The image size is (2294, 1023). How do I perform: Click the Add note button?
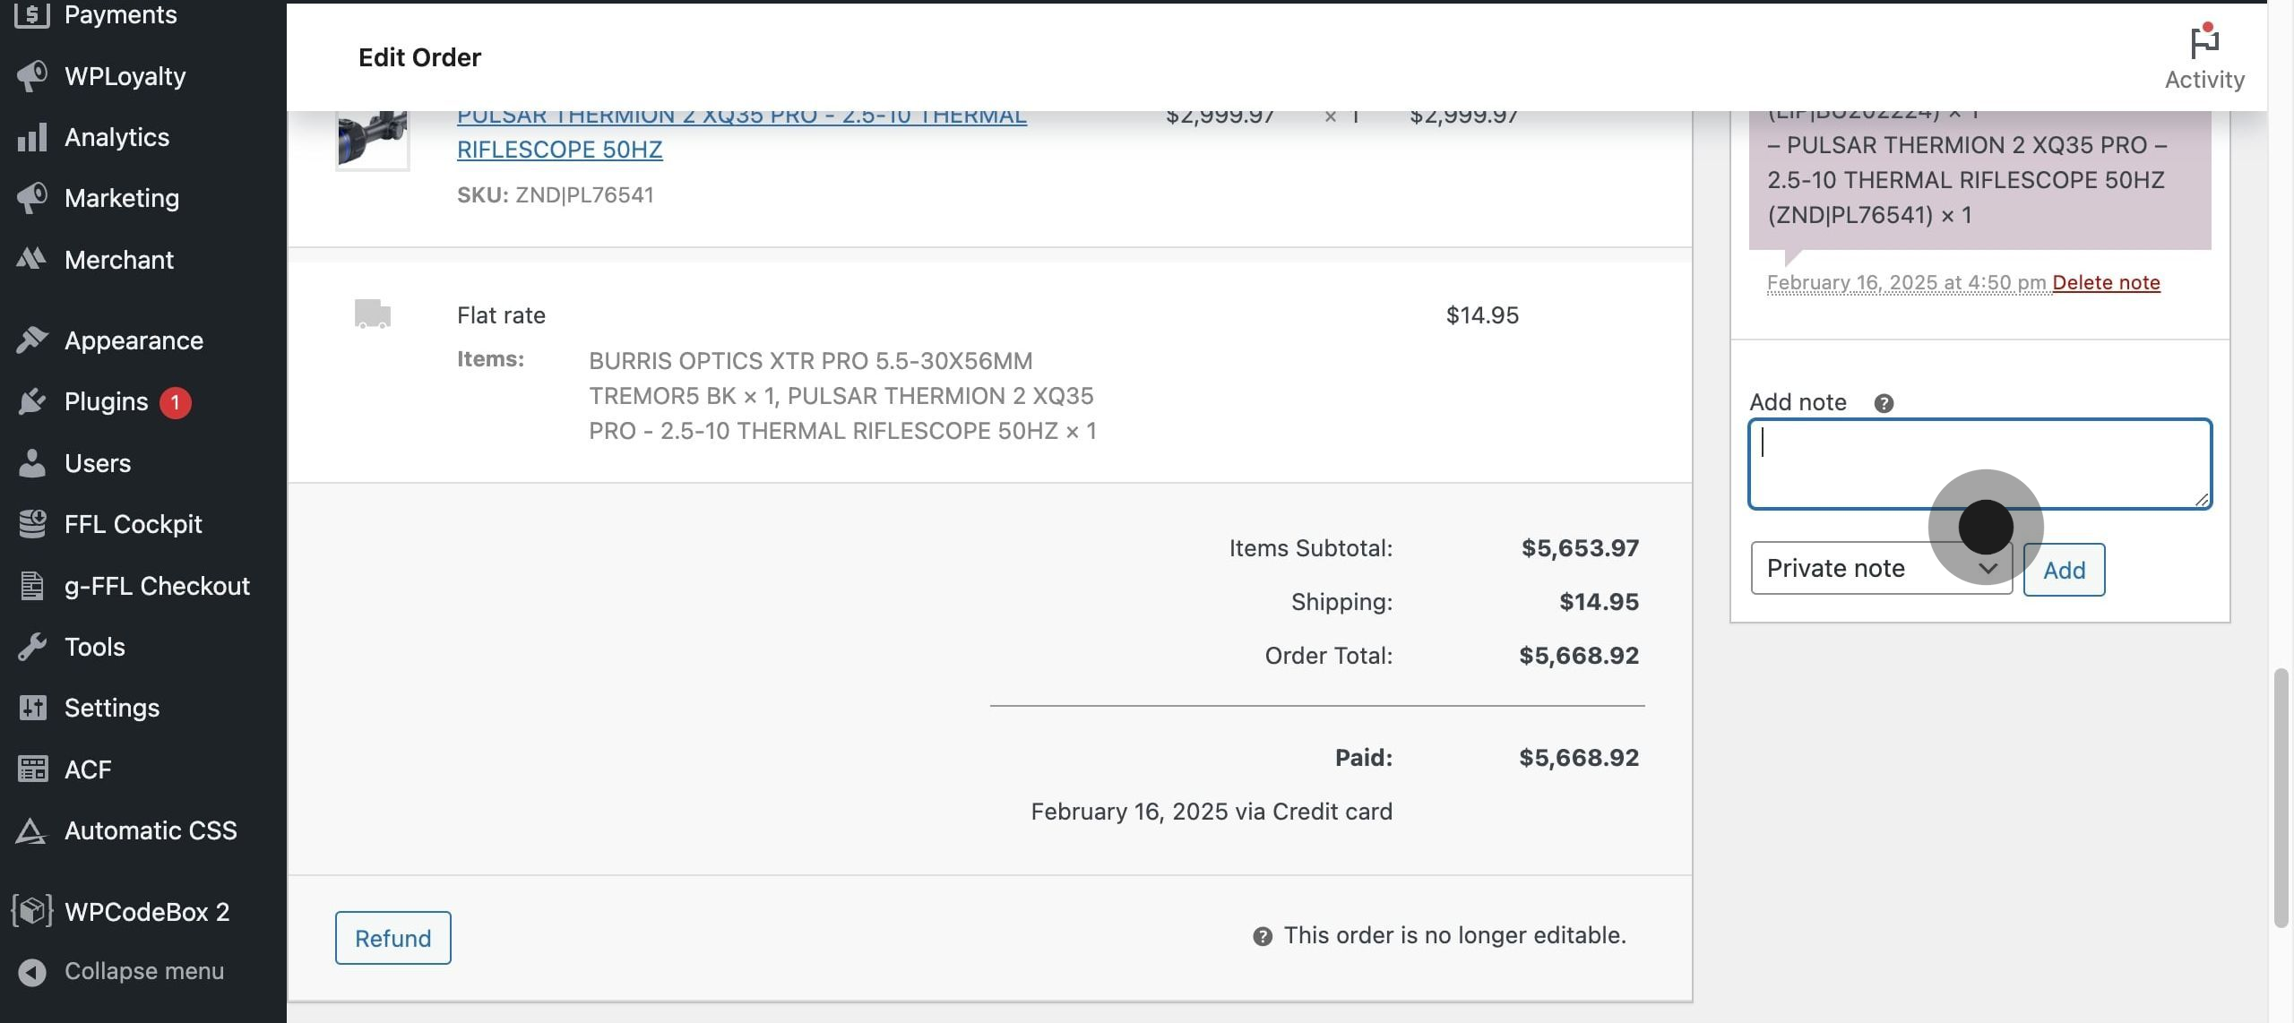[x=2063, y=570]
